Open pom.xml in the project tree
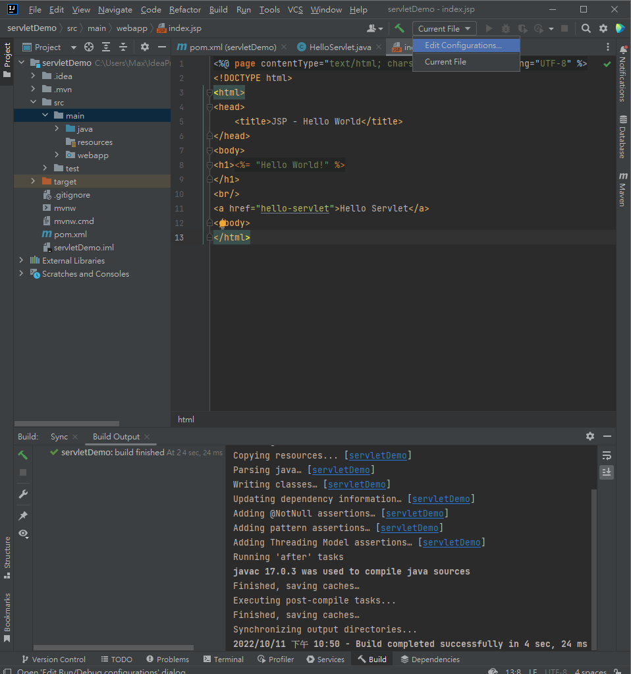This screenshot has height=674, width=631. [x=70, y=234]
